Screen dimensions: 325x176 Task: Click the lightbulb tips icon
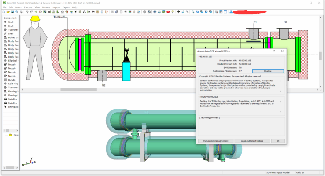click(x=173, y=12)
